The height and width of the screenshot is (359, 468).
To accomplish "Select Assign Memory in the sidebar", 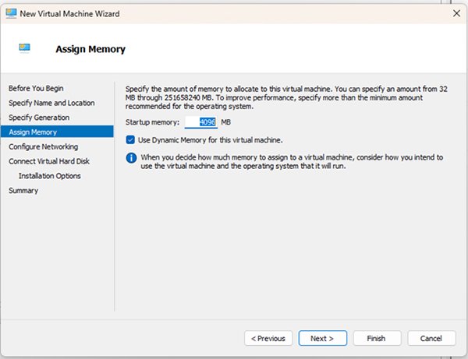I will [33, 132].
